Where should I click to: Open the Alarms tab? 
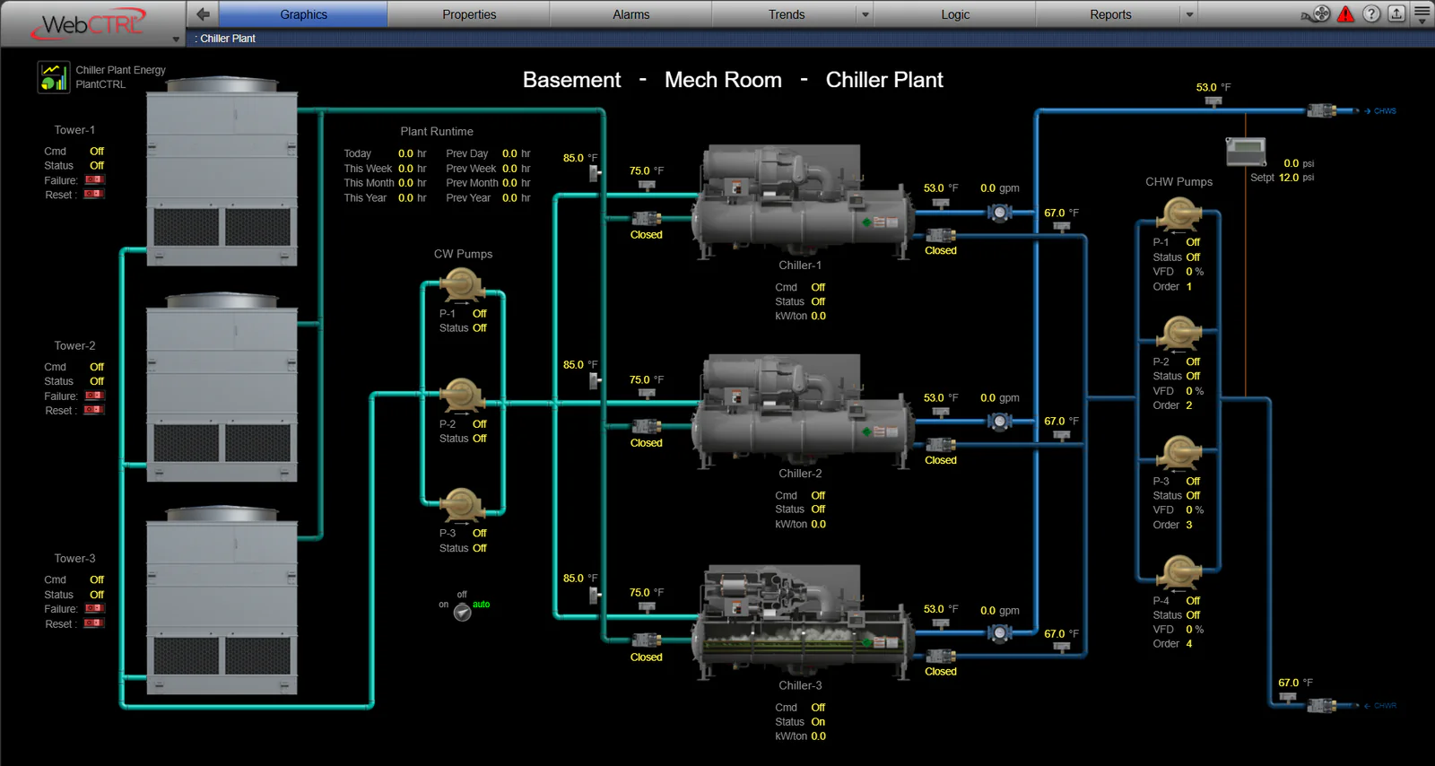pos(631,14)
